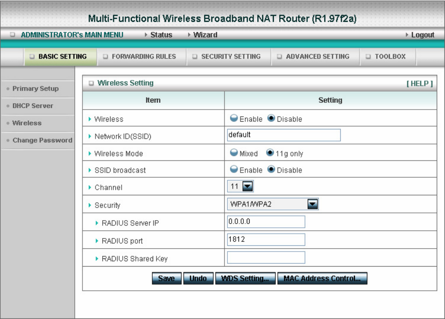Open Wireless in sidebar
Viewport: 445px width, 319px height.
point(27,123)
